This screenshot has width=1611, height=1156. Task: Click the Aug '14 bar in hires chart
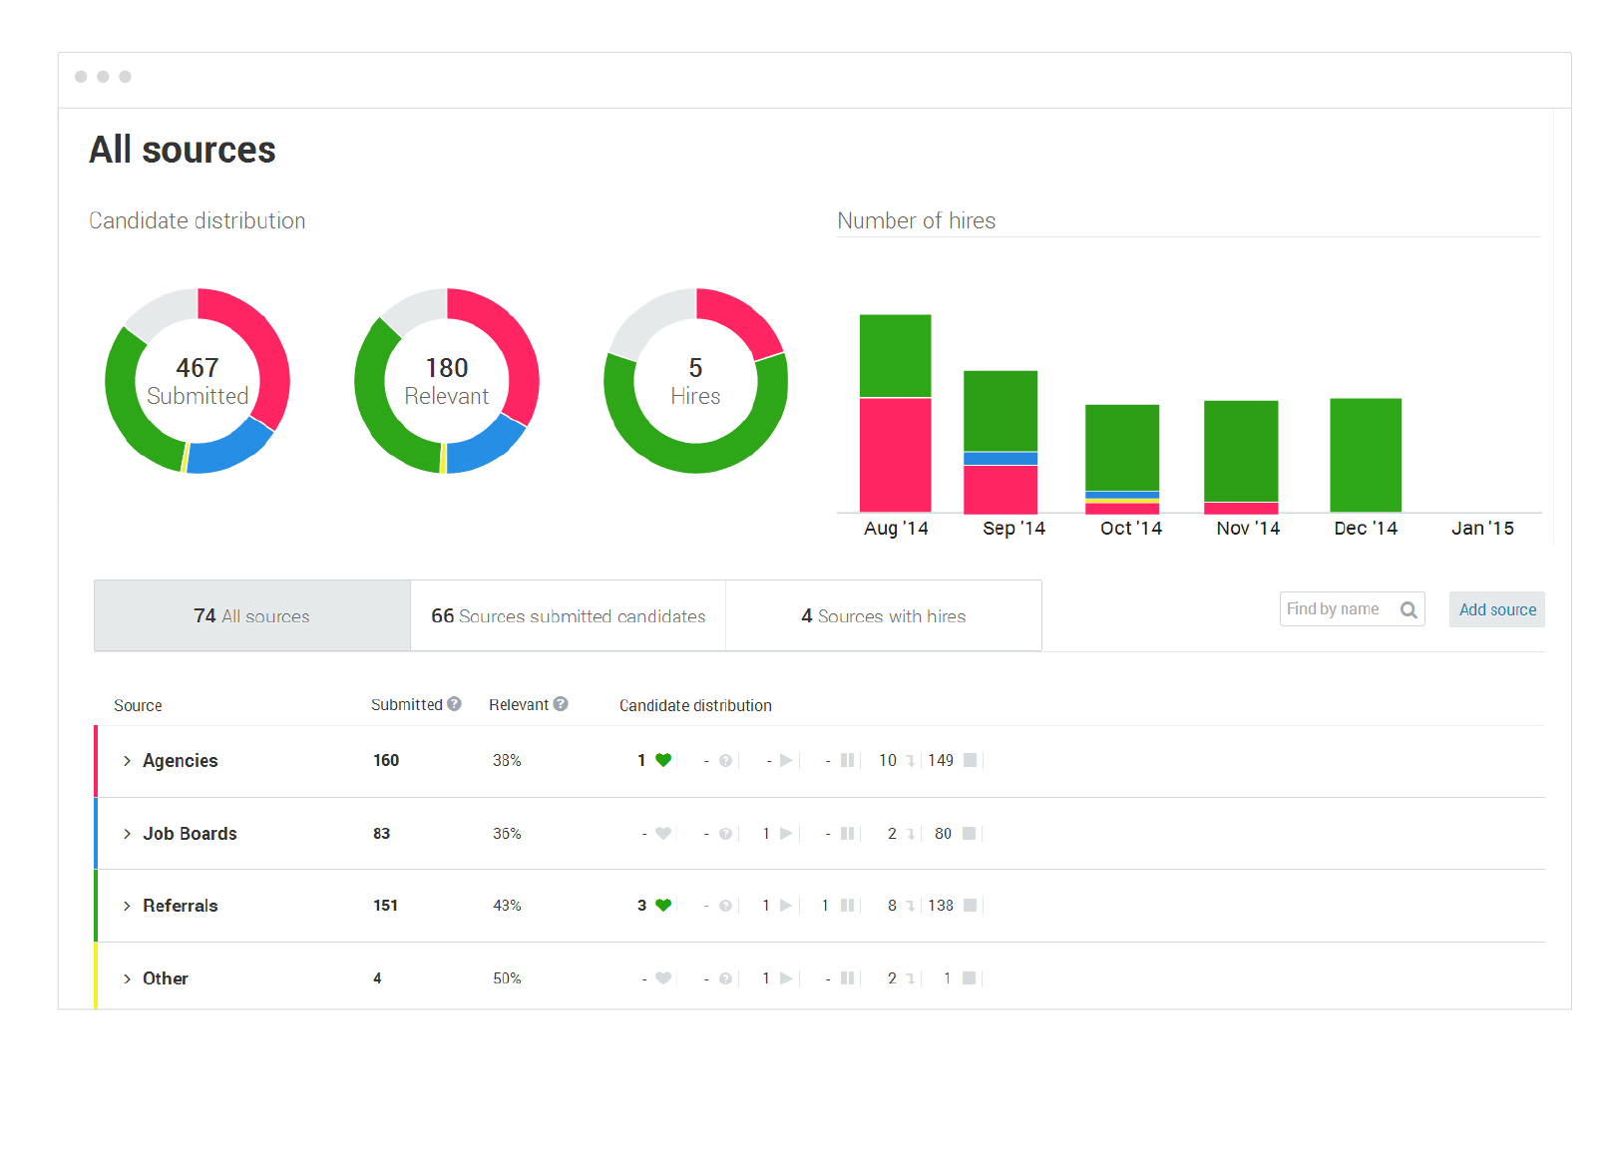point(895,413)
